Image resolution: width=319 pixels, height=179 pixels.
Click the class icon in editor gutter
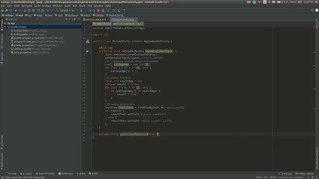click(88, 41)
